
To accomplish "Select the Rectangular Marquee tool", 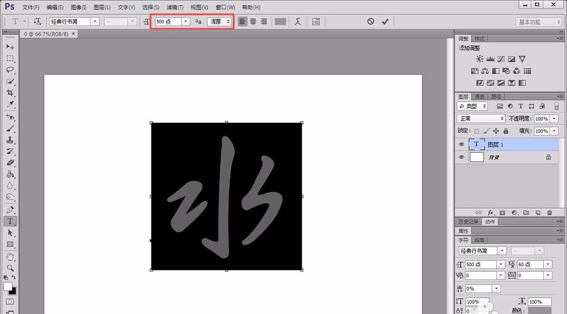I will [10, 58].
